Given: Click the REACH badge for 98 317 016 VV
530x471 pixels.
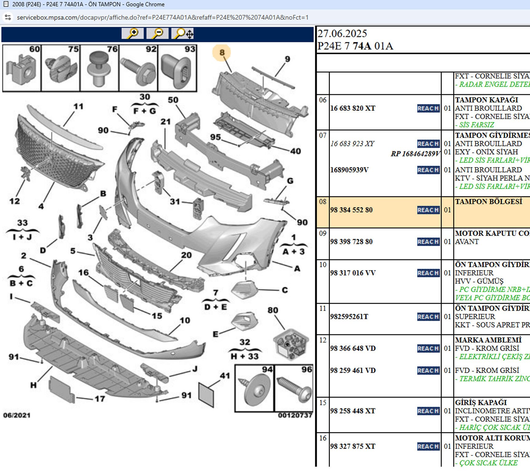Looking at the screenshot, I should coord(428,273).
